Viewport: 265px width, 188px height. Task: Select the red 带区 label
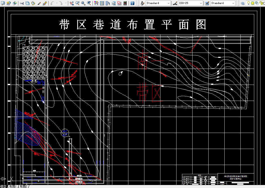(150, 93)
